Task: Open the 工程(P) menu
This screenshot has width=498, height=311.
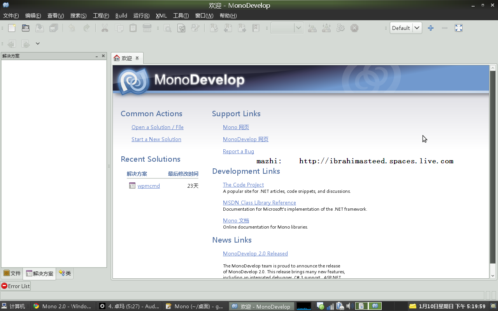Action: coord(101,16)
